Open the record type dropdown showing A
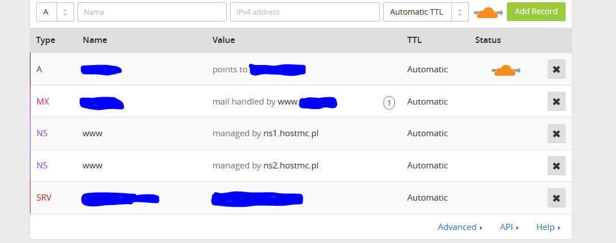This screenshot has width=616, height=243. click(x=55, y=12)
